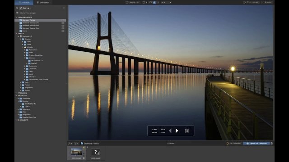This screenshot has width=289, height=162.
Task: Click the home icon of the user folder
Action: [25, 47]
